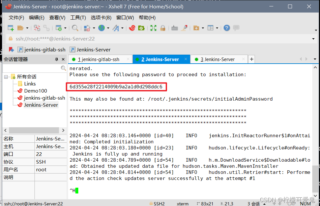Launch Xftp green icon in toolbar
Screen dimensions: 320x206
click(x=141, y=28)
